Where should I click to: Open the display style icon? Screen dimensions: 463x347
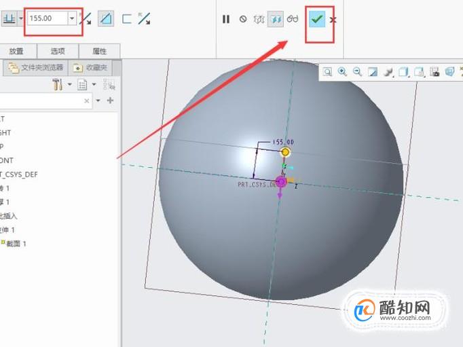388,72
